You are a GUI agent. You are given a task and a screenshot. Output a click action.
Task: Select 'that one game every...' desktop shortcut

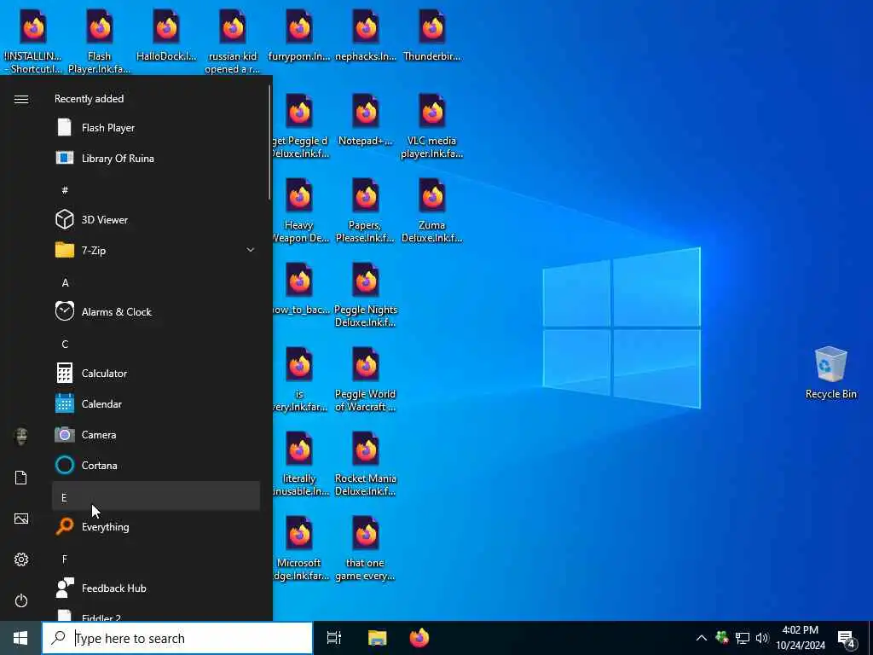[366, 548]
